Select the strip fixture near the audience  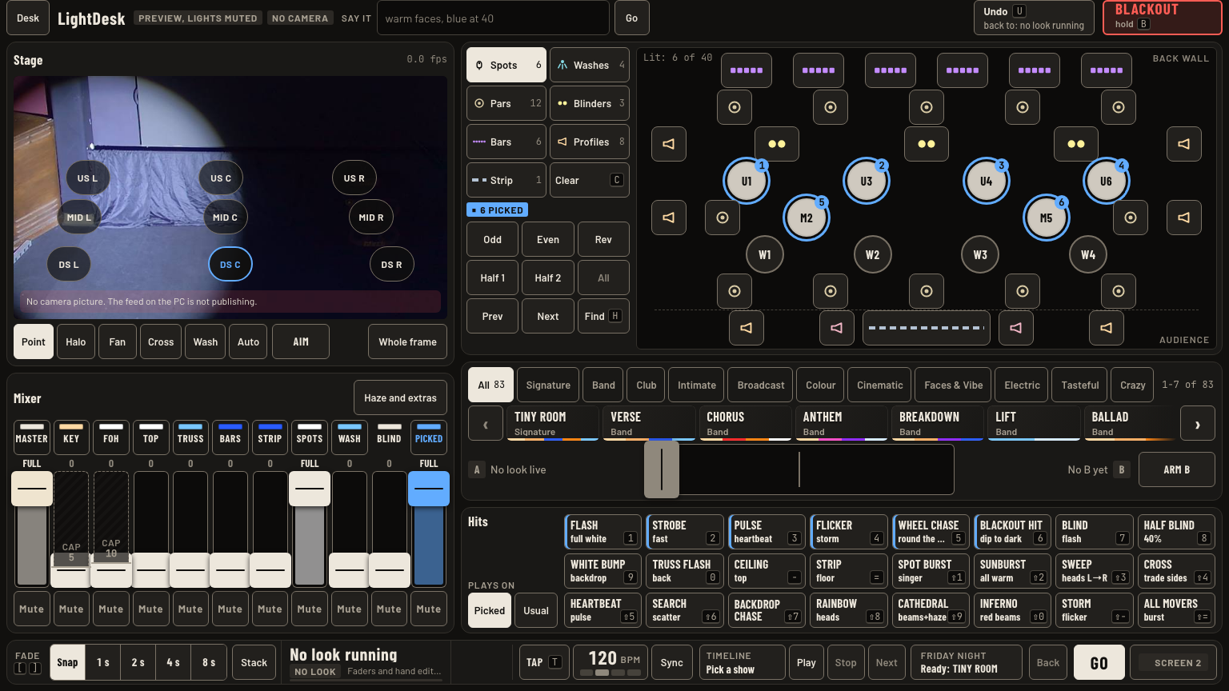click(x=927, y=328)
